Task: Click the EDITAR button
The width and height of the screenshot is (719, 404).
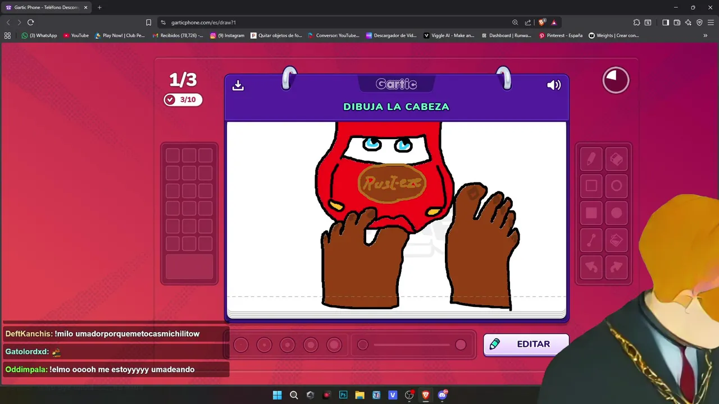Action: [x=526, y=345]
